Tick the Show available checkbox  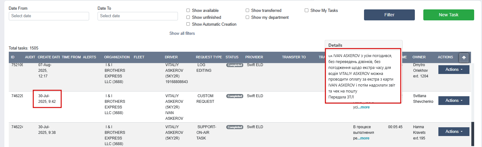coord(188,10)
